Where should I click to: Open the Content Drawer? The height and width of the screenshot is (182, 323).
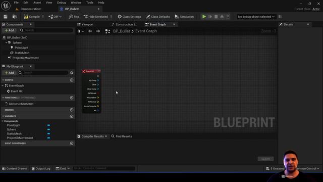[x=15, y=168]
